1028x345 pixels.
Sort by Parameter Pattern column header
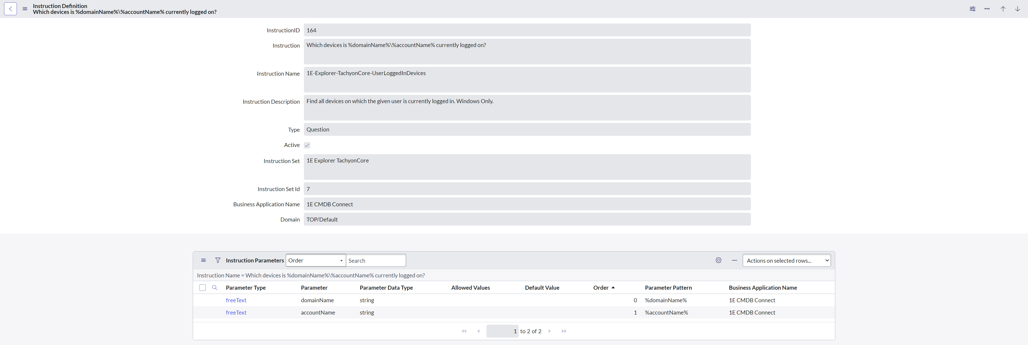[668, 288]
